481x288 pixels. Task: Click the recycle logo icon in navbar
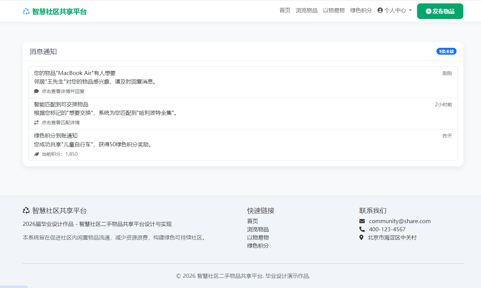tap(26, 12)
